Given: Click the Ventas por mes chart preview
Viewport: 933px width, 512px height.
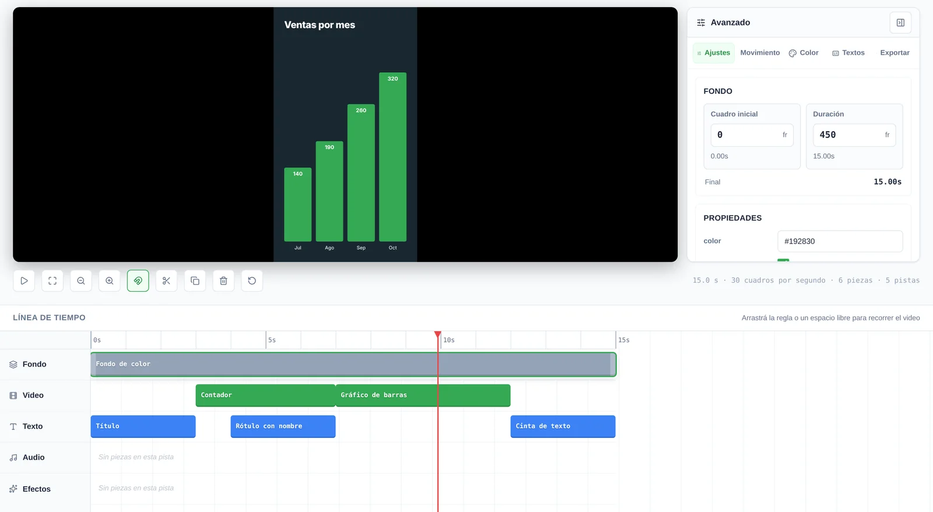Looking at the screenshot, I should pyautogui.click(x=345, y=135).
